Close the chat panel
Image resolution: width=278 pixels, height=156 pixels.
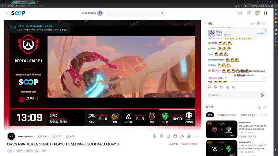pos(264,23)
